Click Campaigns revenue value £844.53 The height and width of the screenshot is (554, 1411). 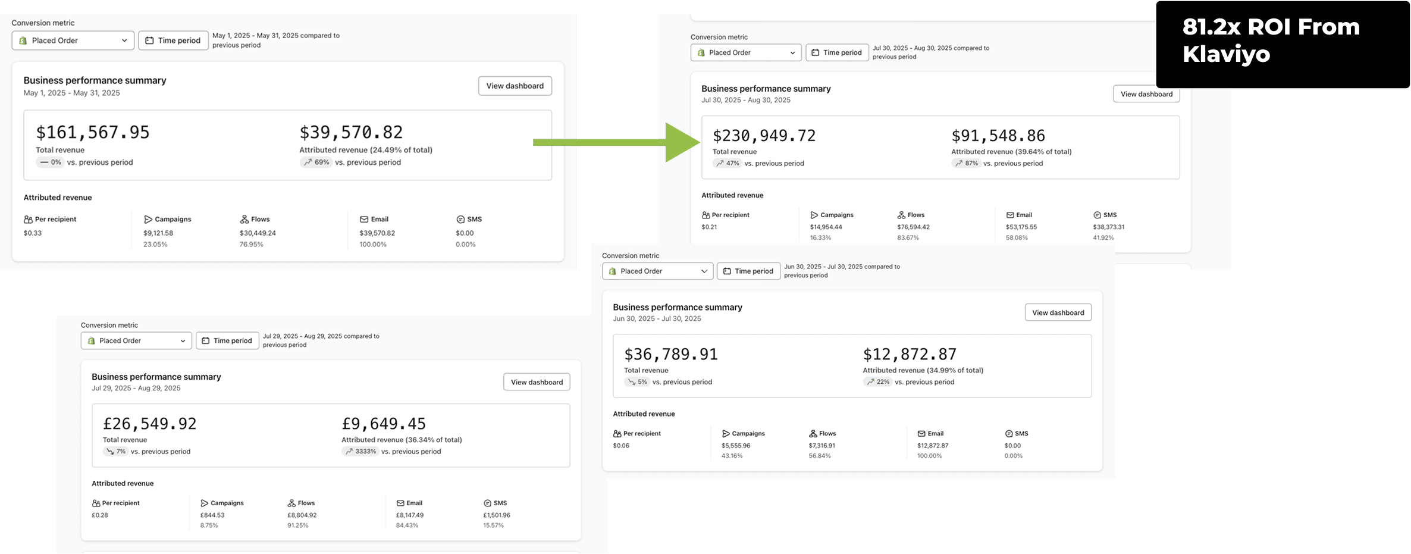click(x=212, y=515)
